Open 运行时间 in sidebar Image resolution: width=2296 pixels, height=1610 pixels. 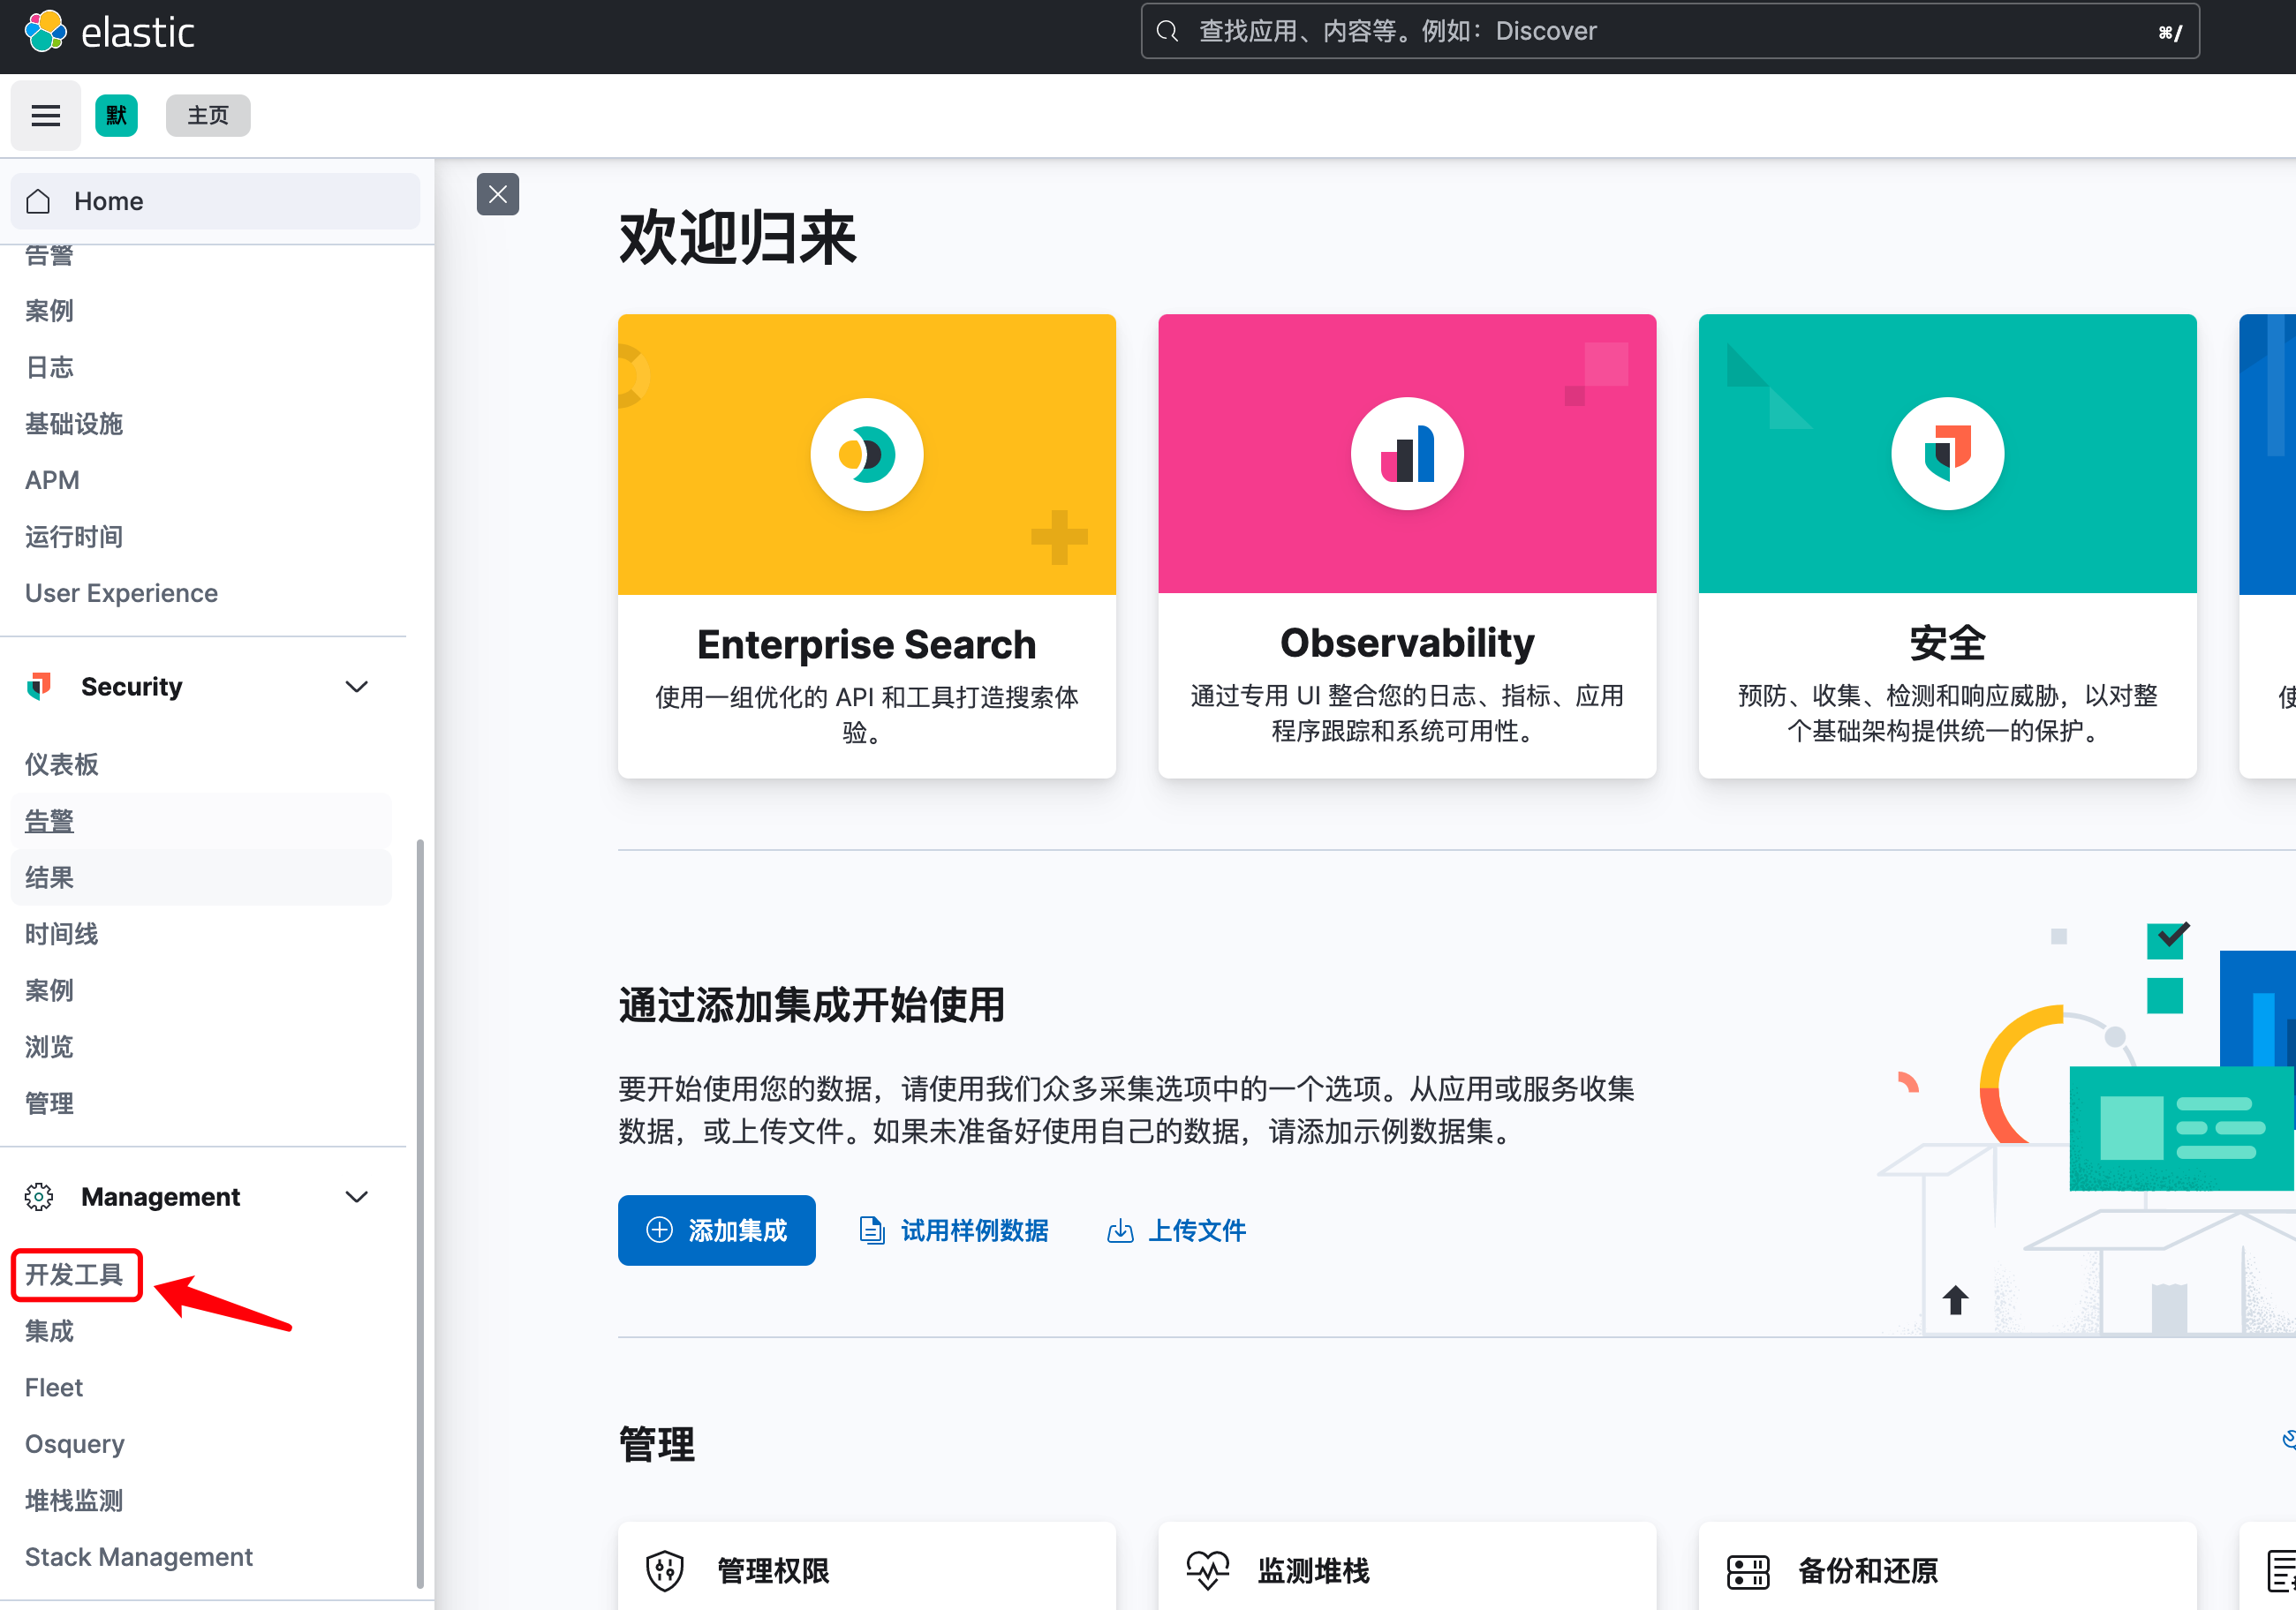pyautogui.click(x=74, y=537)
